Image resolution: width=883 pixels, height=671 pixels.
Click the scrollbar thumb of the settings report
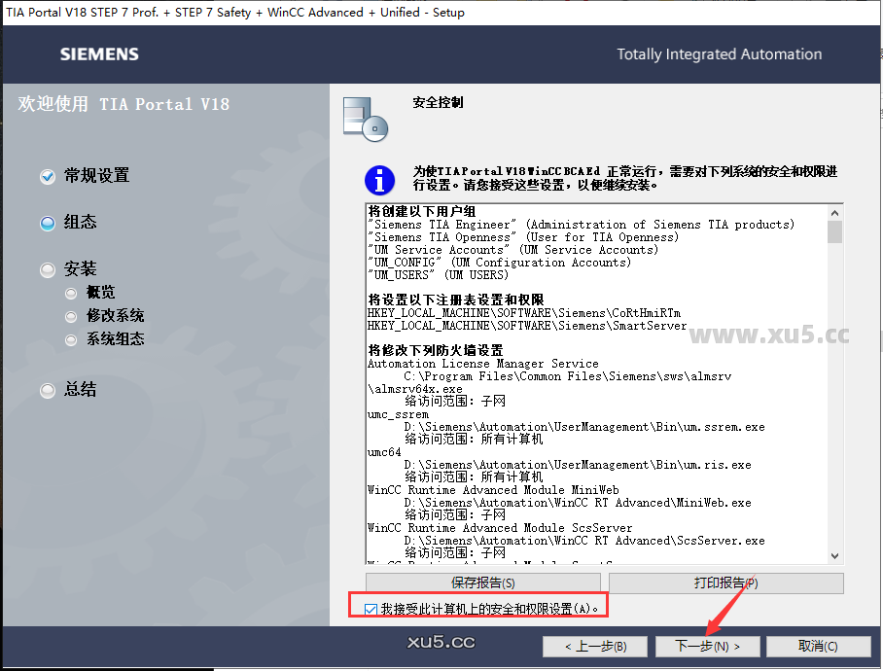(x=834, y=233)
